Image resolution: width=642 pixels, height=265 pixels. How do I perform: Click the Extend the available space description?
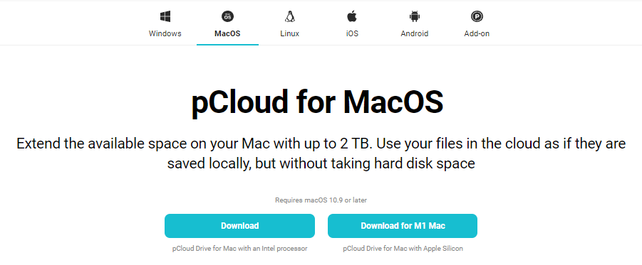(x=321, y=153)
